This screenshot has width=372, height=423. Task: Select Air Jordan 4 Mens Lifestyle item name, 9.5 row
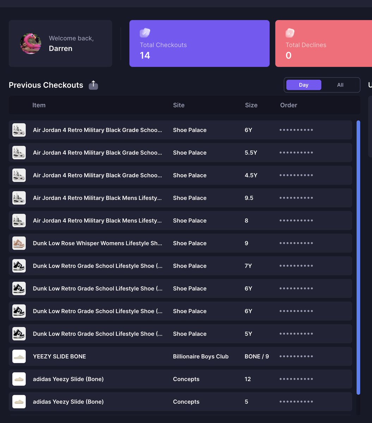[97, 198]
